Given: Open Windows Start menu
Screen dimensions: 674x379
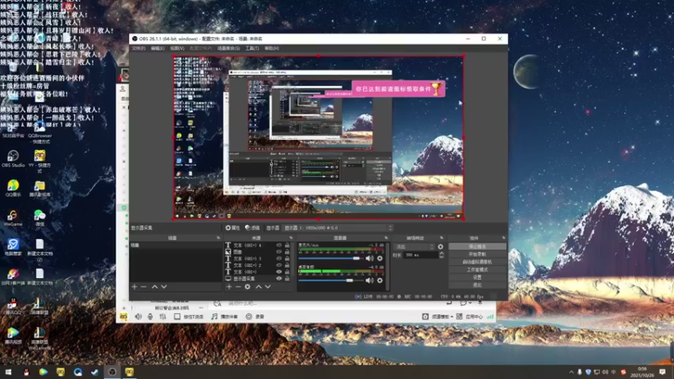Looking at the screenshot, I should [x=8, y=371].
